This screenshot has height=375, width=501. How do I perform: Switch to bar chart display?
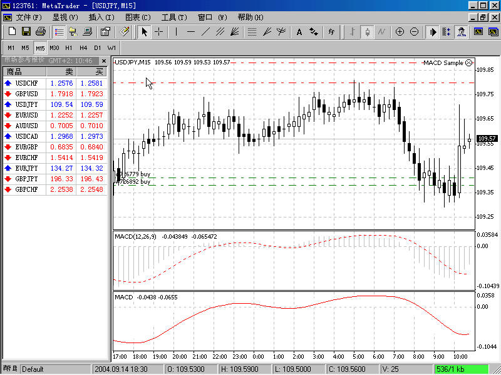coord(353,32)
